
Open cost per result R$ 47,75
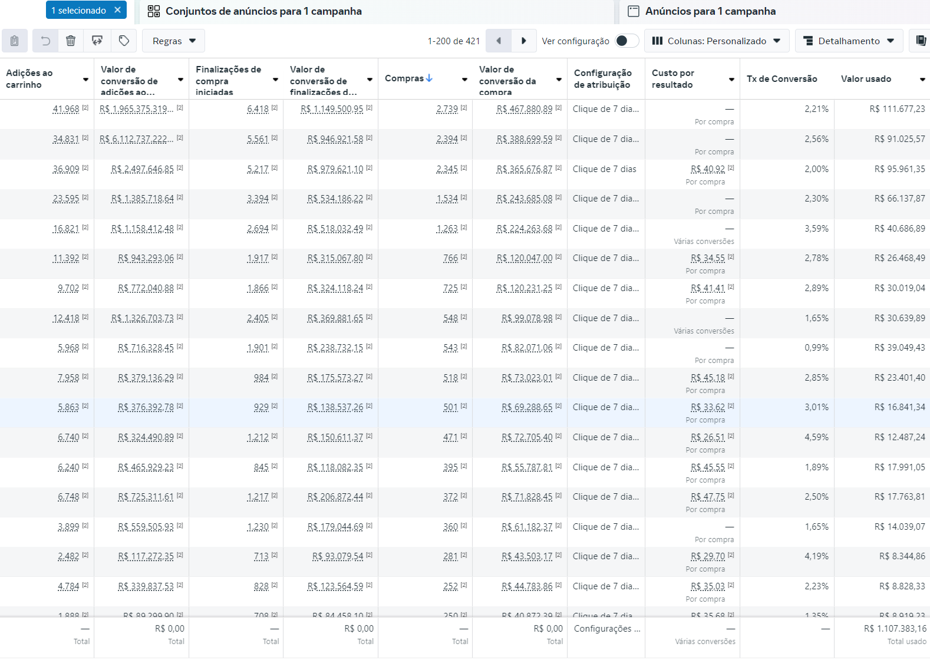point(708,497)
